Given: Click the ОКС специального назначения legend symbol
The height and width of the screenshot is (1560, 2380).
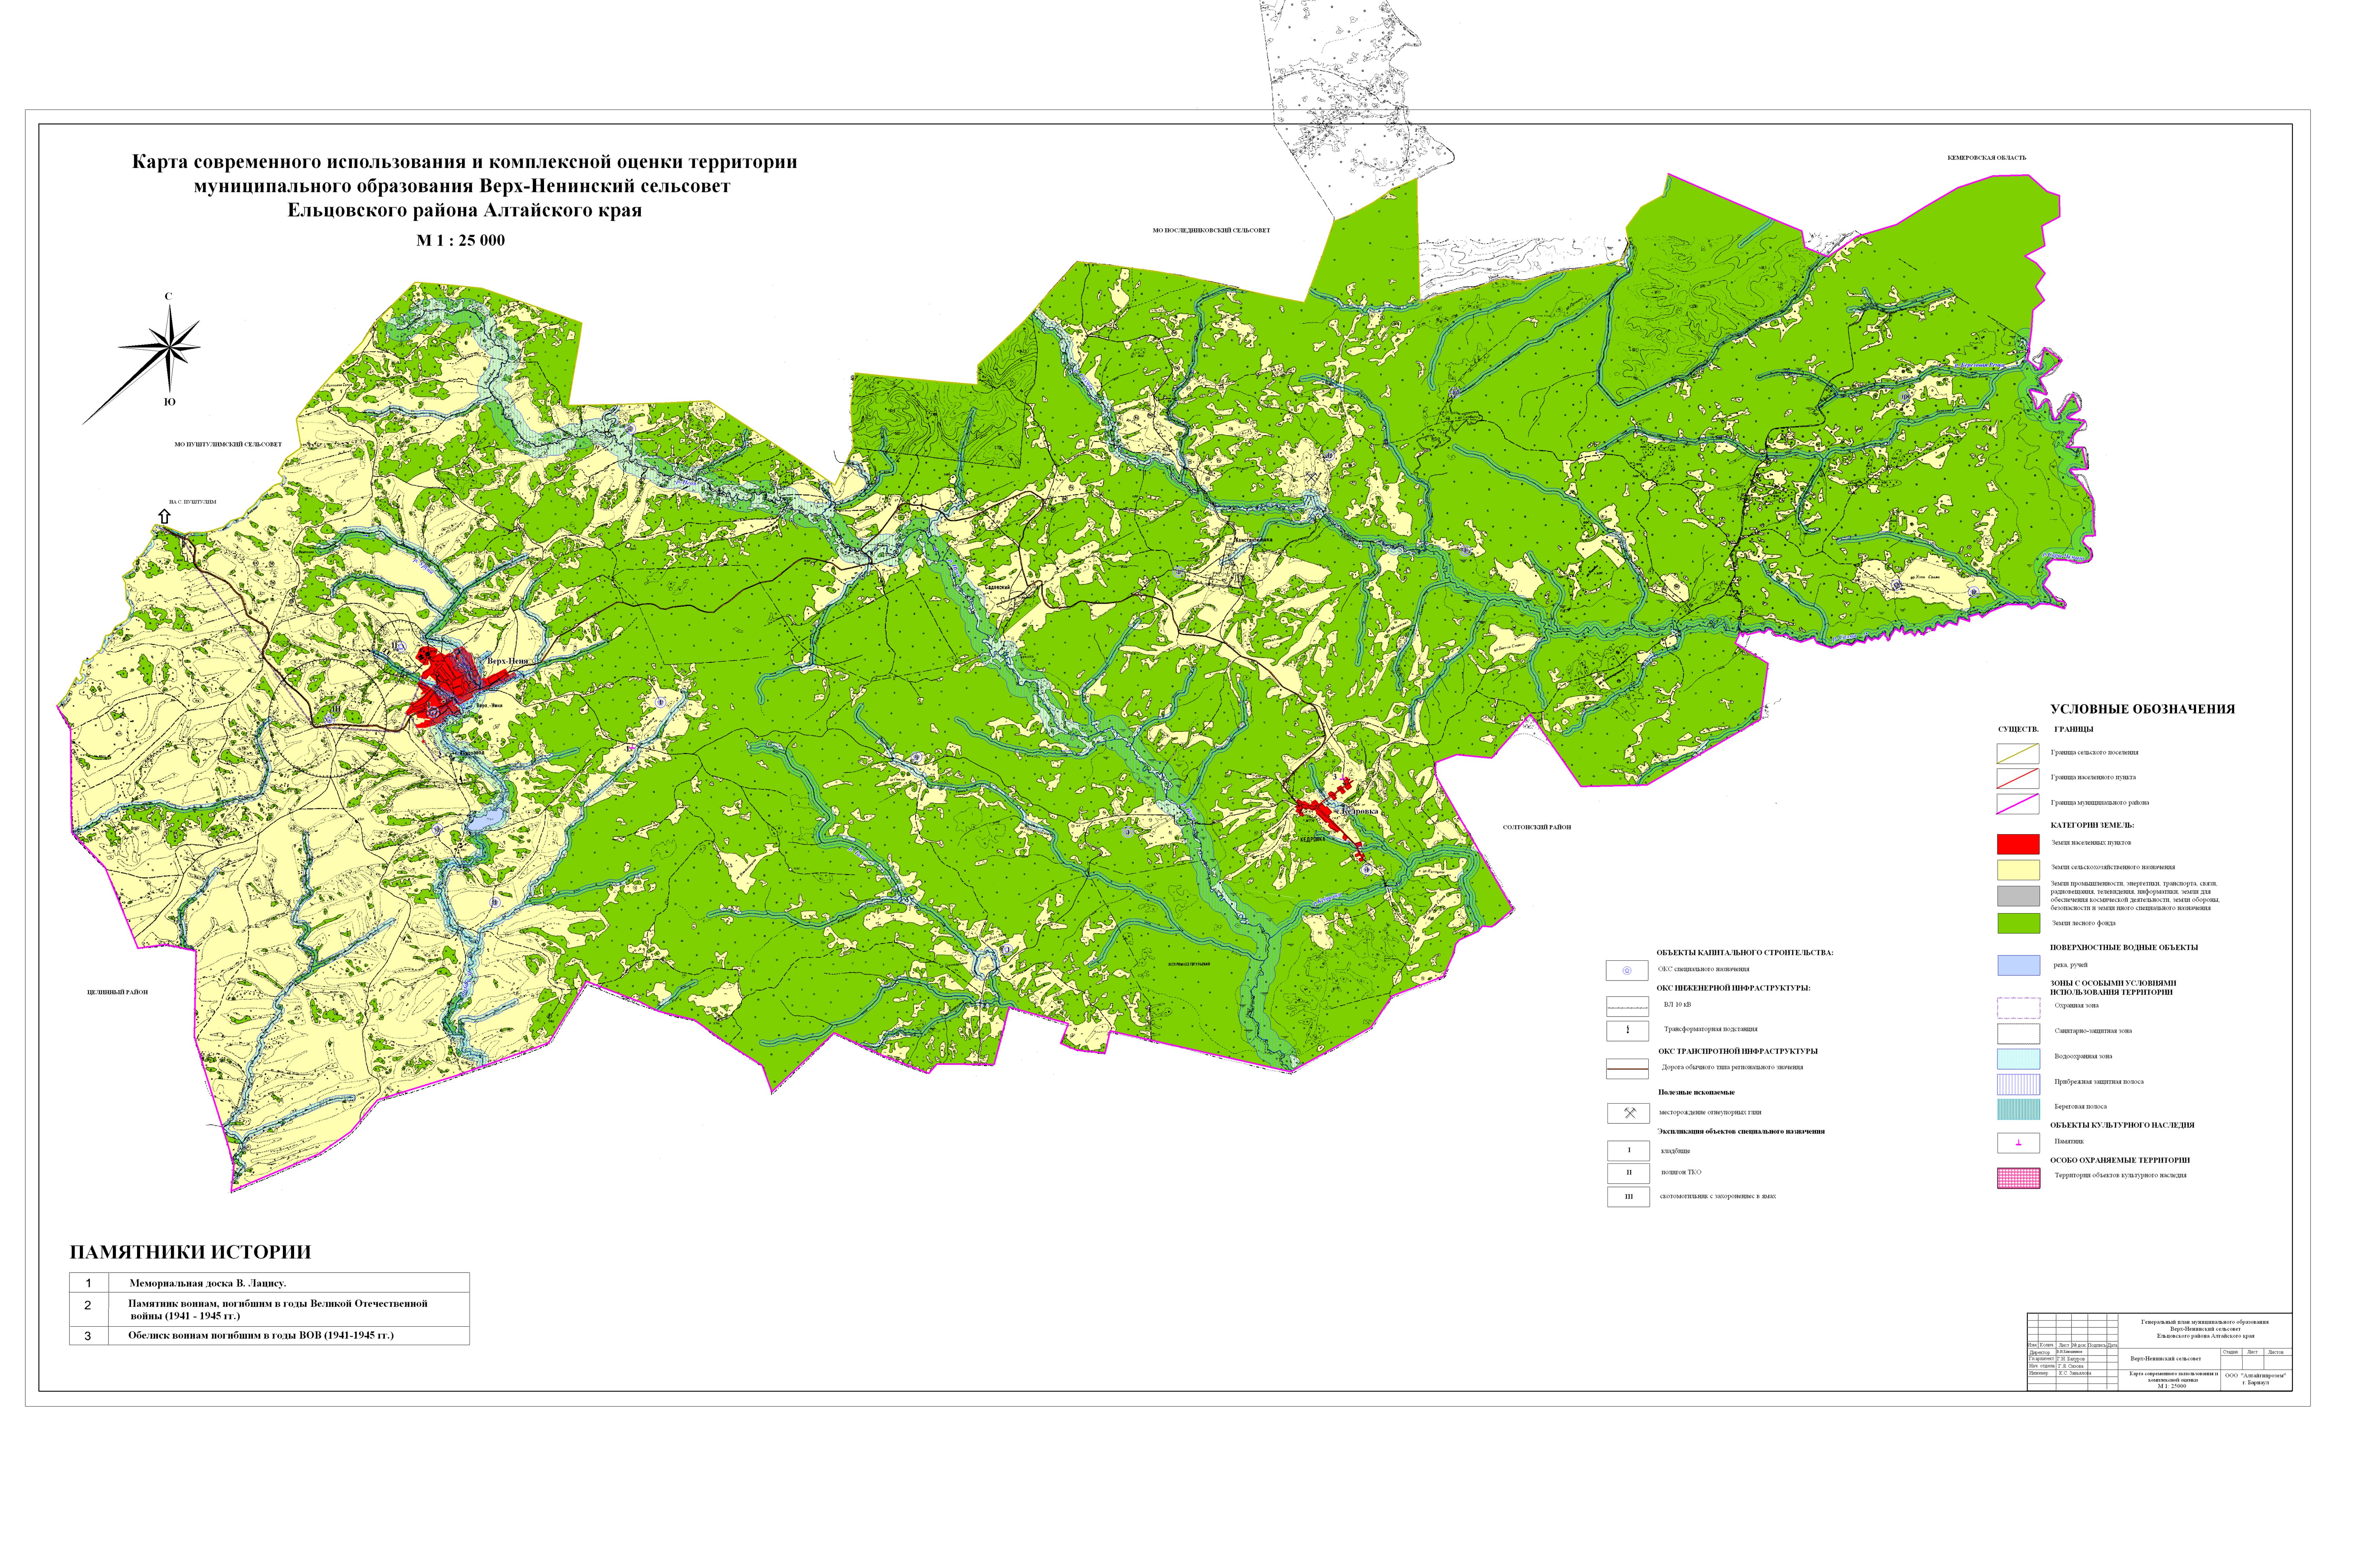Looking at the screenshot, I should click(x=1627, y=970).
